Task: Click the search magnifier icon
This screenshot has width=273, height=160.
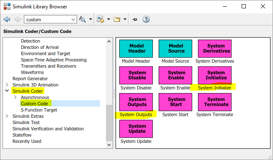Action: (82, 19)
